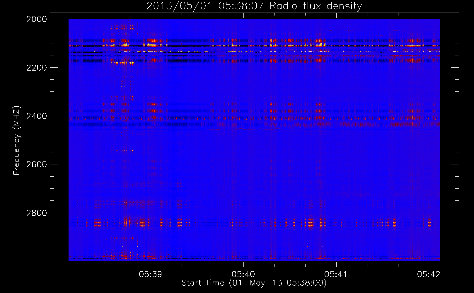Image resolution: width=474 pixels, height=293 pixels.
Task: Click the 2400 frequency tick label
Action: click(37, 116)
